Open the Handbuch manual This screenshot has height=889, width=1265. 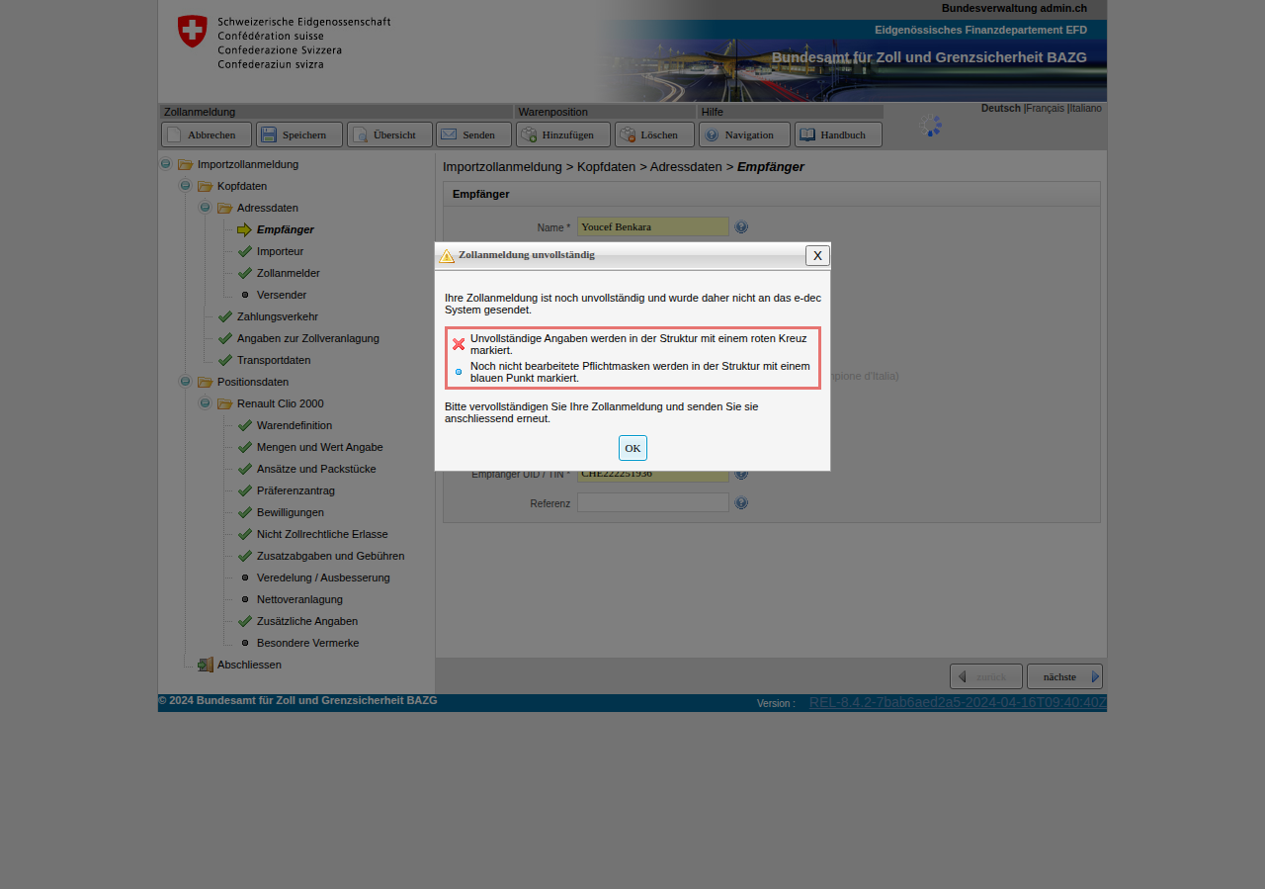point(838,134)
